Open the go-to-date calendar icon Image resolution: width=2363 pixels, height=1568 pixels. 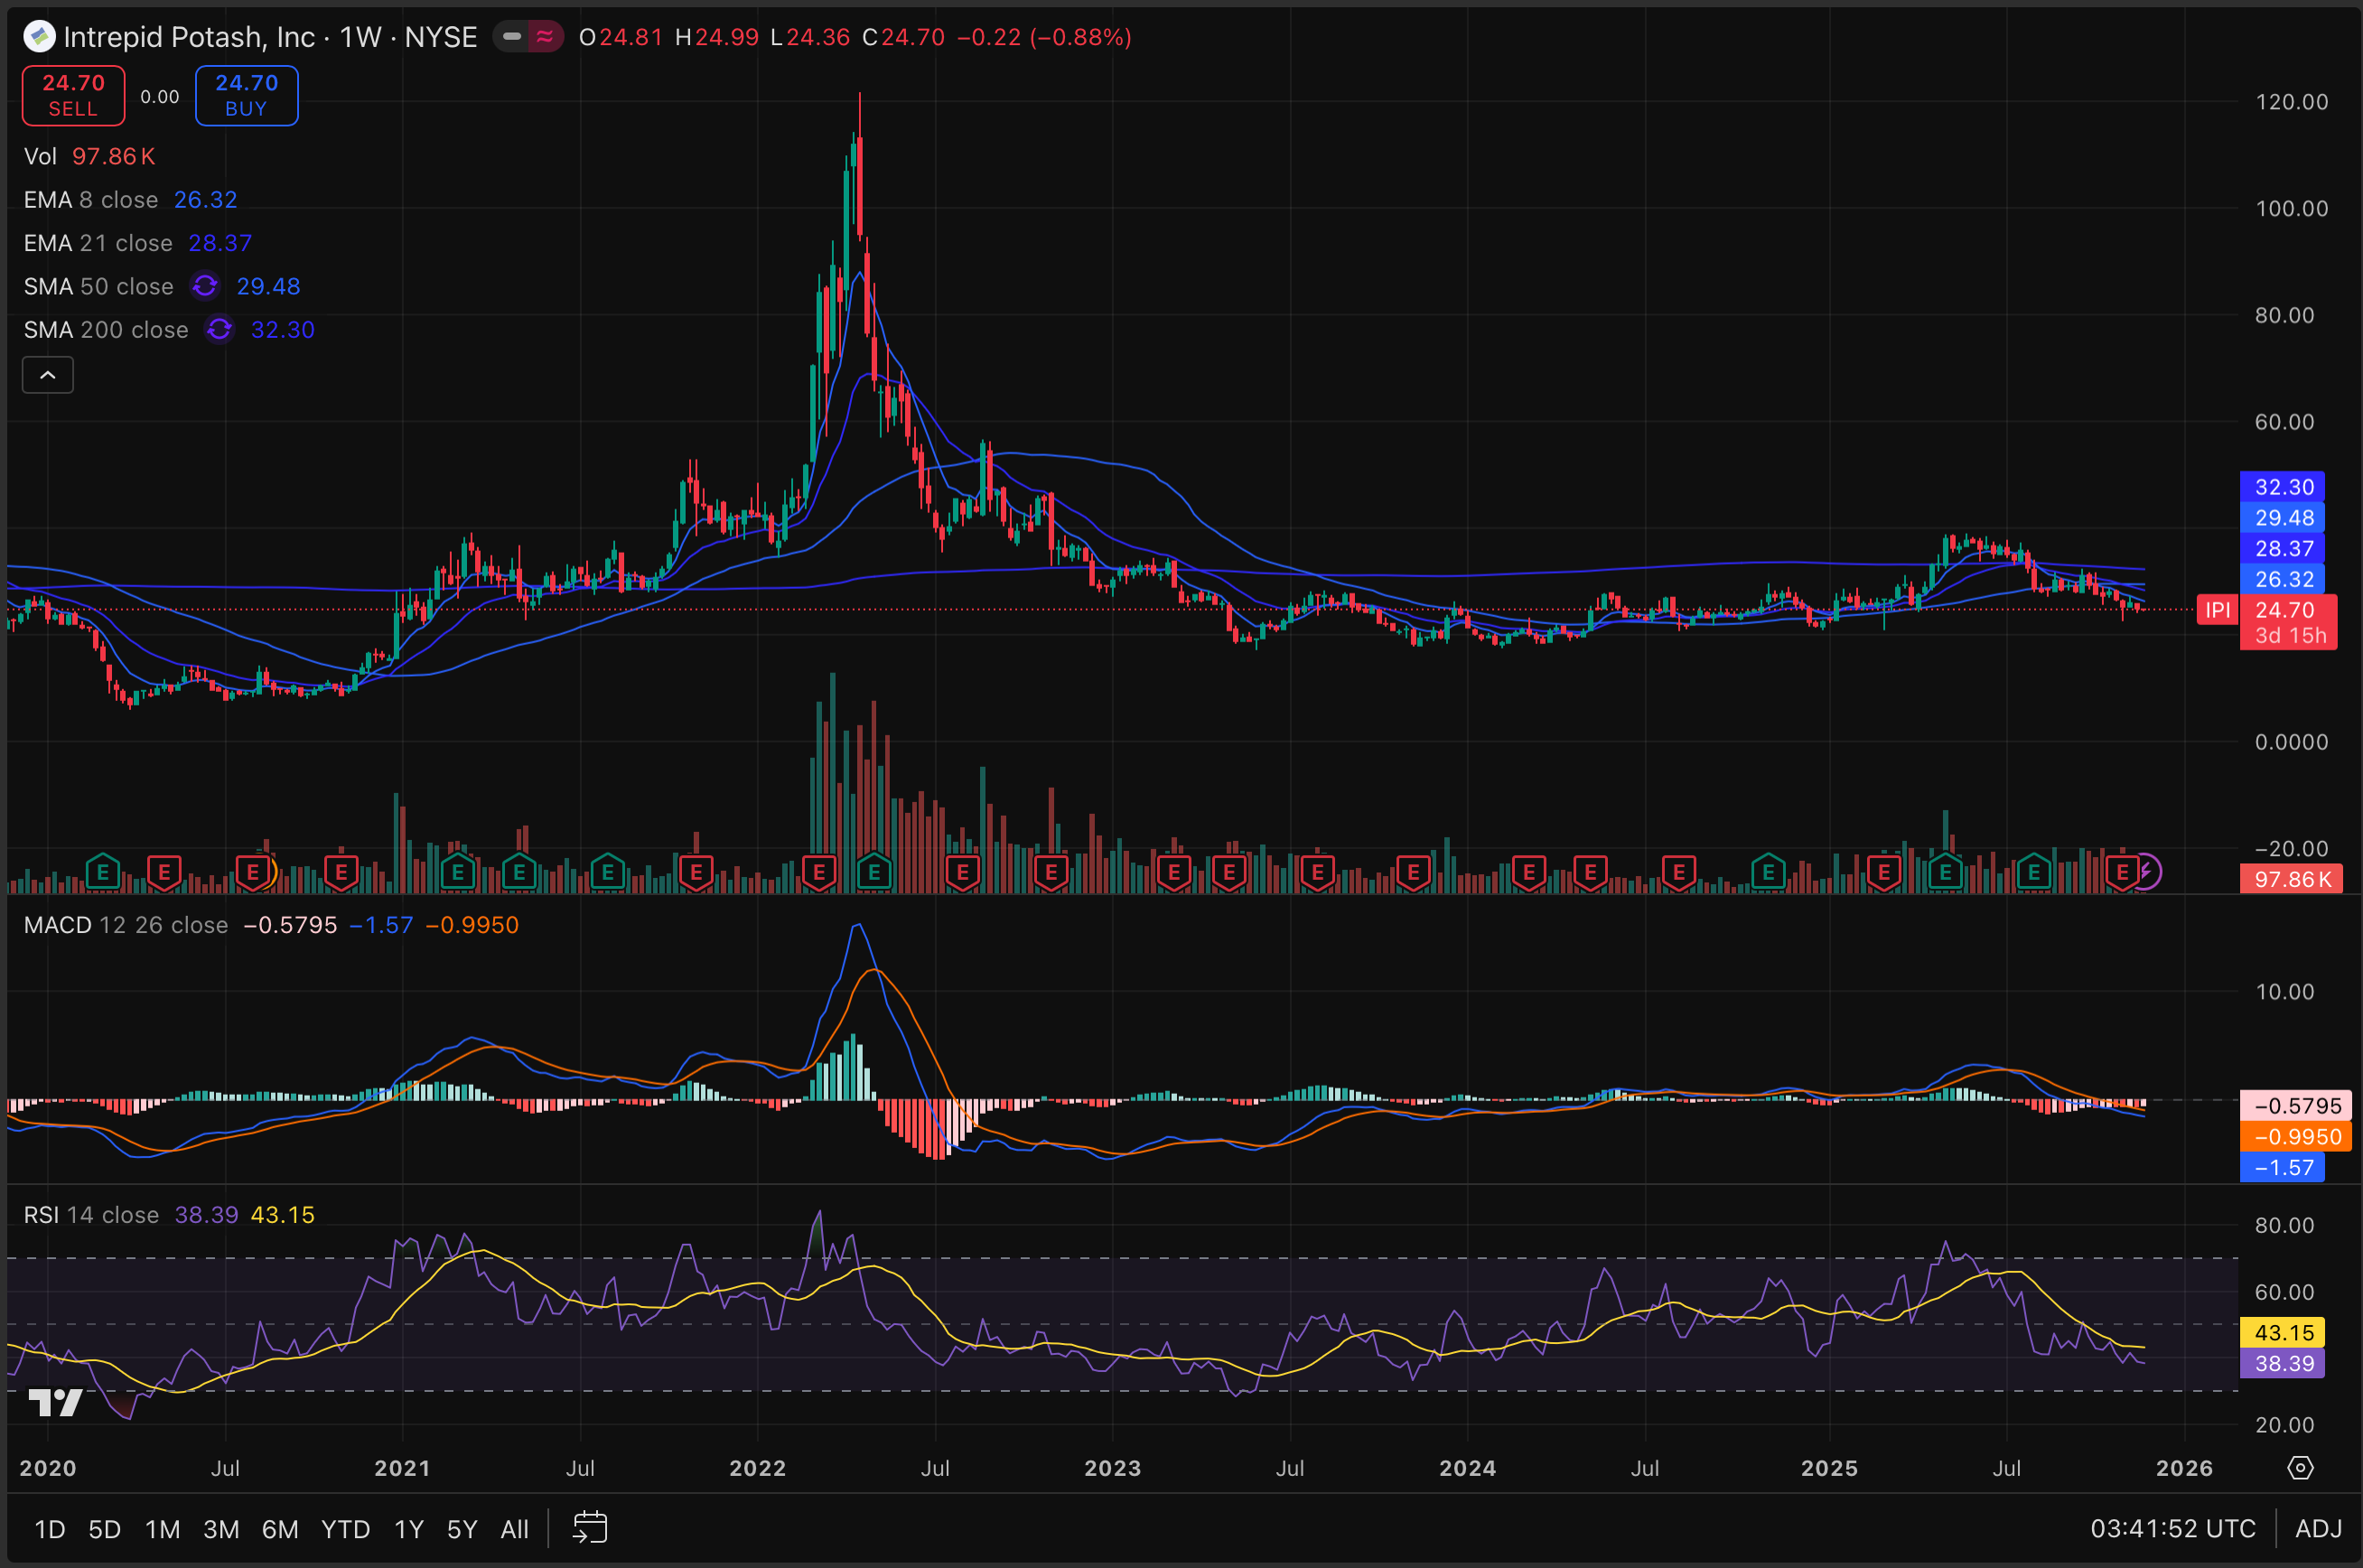tap(590, 1528)
